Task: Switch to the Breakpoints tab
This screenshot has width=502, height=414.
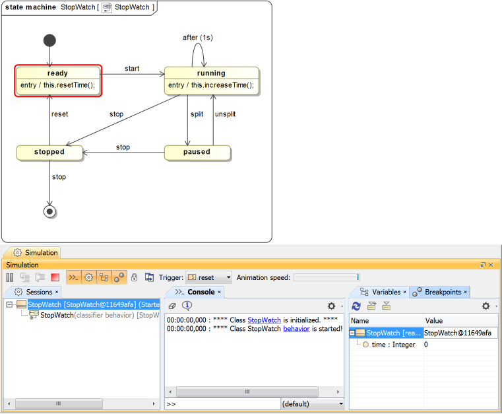Action: (x=442, y=292)
